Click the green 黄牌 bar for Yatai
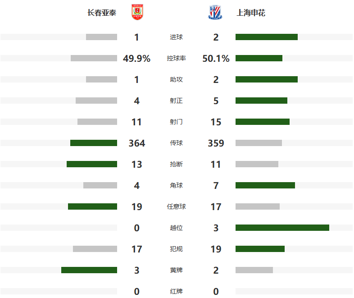 click(89, 270)
